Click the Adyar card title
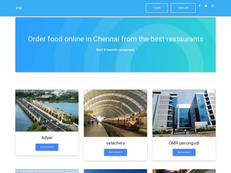Image resolution: width=231 pixels, height=173 pixels. (47, 138)
